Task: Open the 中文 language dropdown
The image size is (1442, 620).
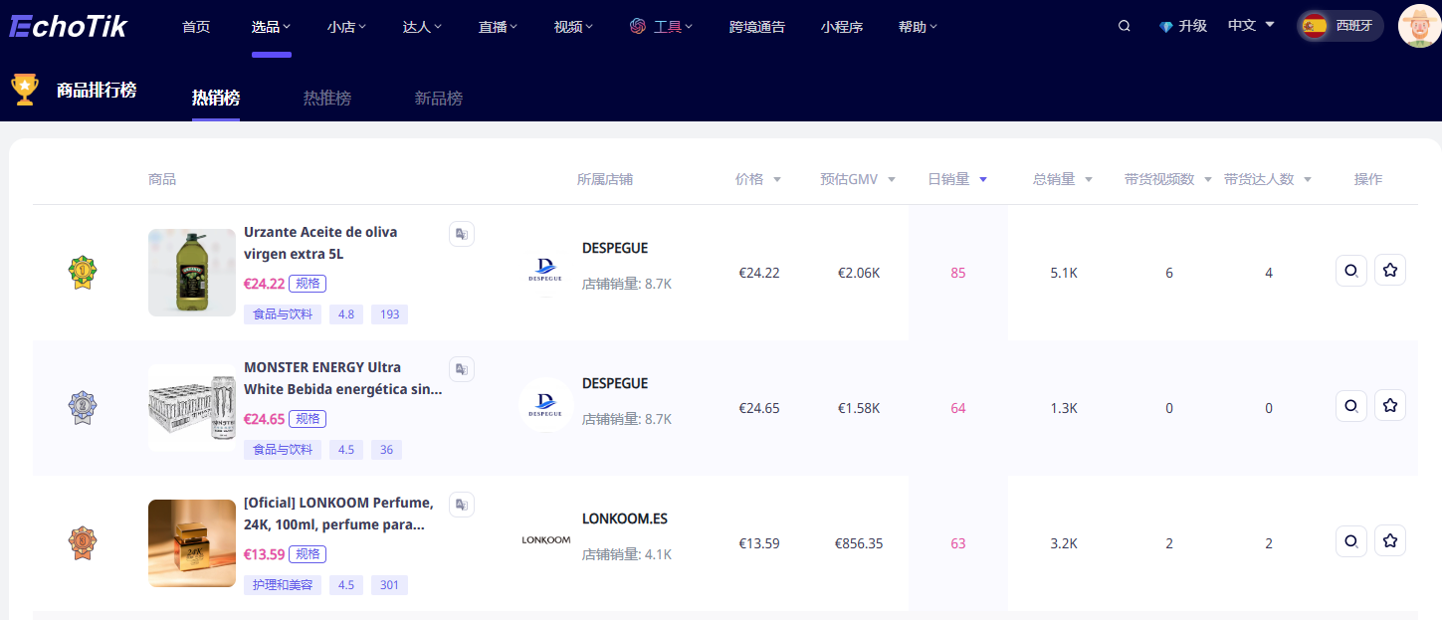Action: (1251, 26)
